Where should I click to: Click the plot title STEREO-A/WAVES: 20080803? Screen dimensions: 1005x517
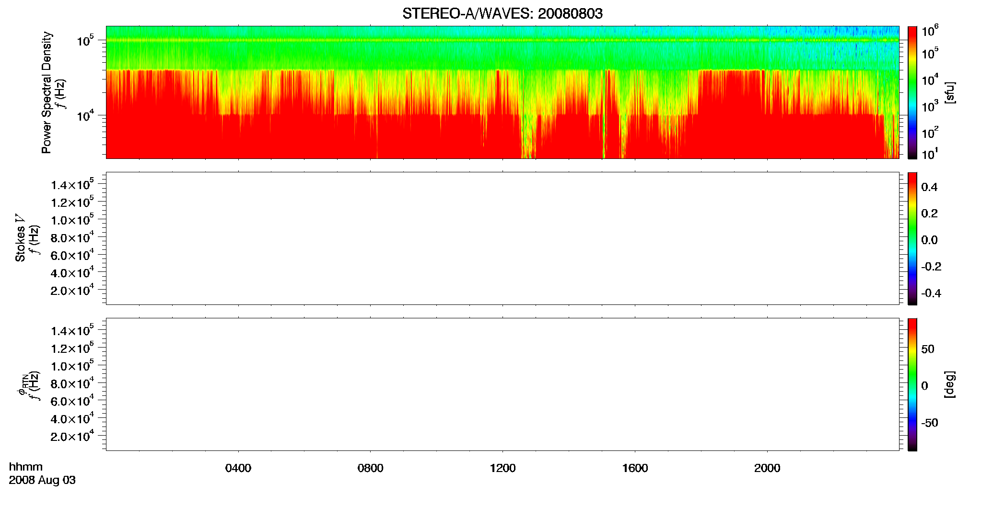(502, 13)
